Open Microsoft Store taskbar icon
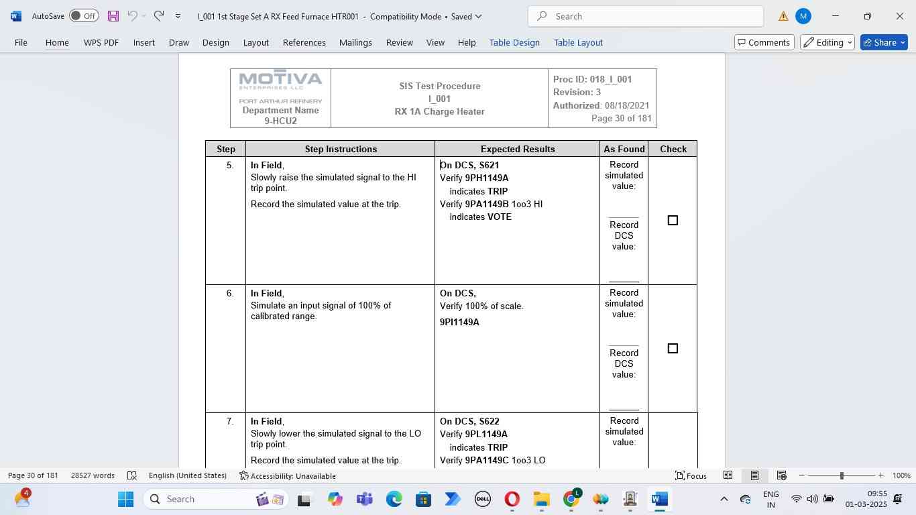 point(423,499)
